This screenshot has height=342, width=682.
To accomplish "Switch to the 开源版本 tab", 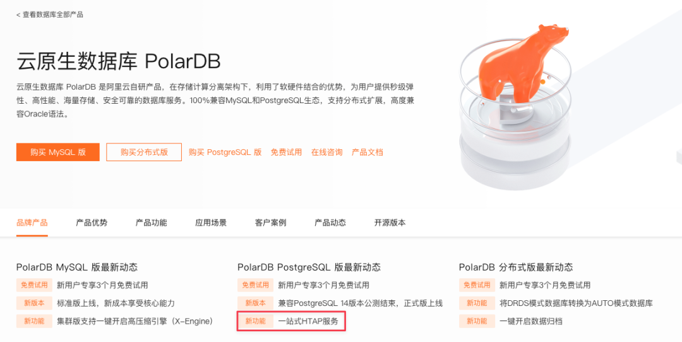I will (390, 223).
